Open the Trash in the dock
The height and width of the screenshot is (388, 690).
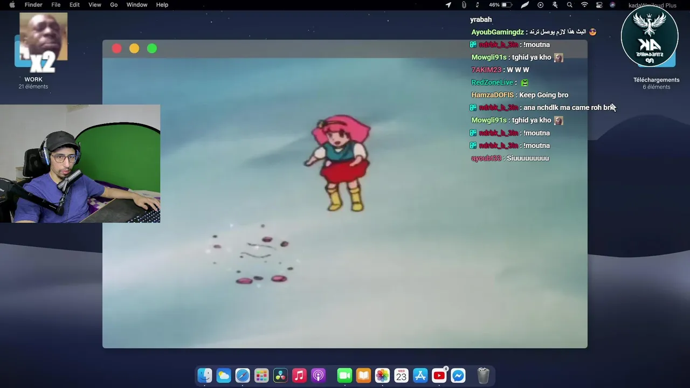[x=484, y=375]
